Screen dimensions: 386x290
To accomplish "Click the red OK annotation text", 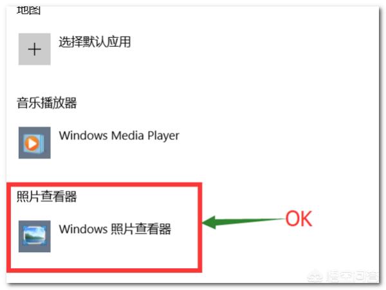I will click(299, 218).
